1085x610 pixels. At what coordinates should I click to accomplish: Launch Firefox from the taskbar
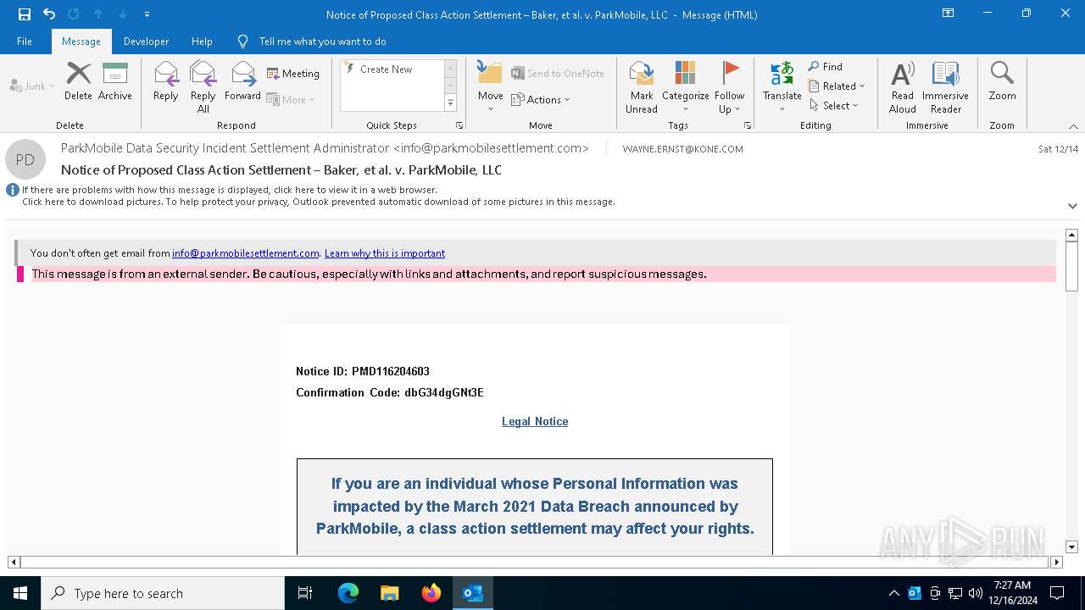tap(431, 593)
